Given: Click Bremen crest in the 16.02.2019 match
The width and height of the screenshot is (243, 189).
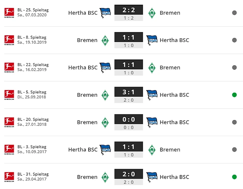Looking at the screenshot, I should [x=152, y=68].
